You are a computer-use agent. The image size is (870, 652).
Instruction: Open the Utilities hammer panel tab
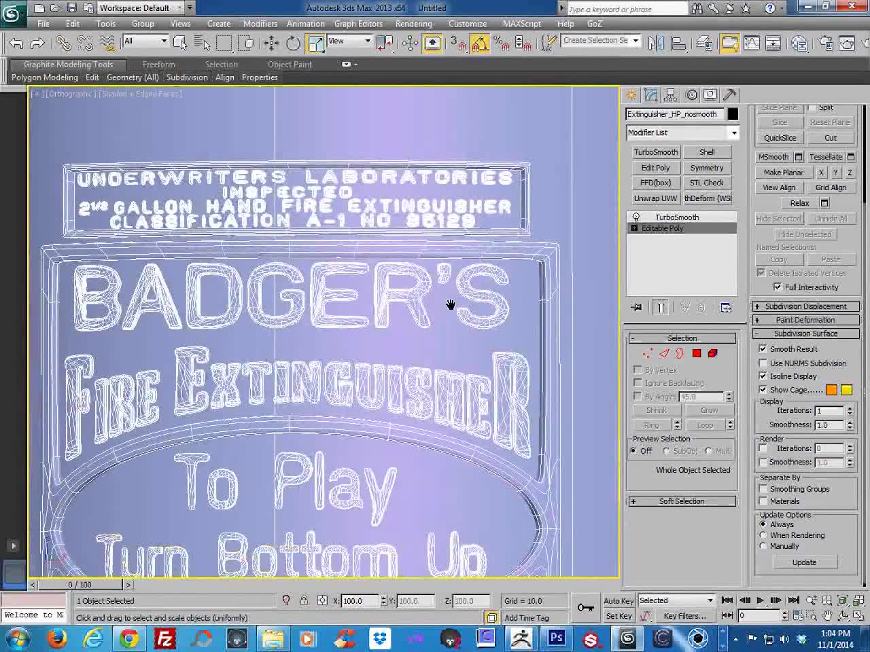click(729, 95)
